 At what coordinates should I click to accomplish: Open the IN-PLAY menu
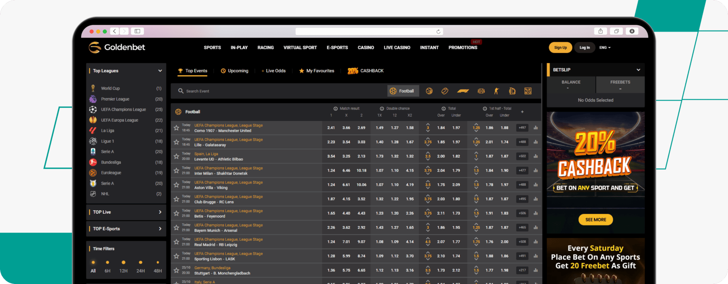(x=239, y=48)
